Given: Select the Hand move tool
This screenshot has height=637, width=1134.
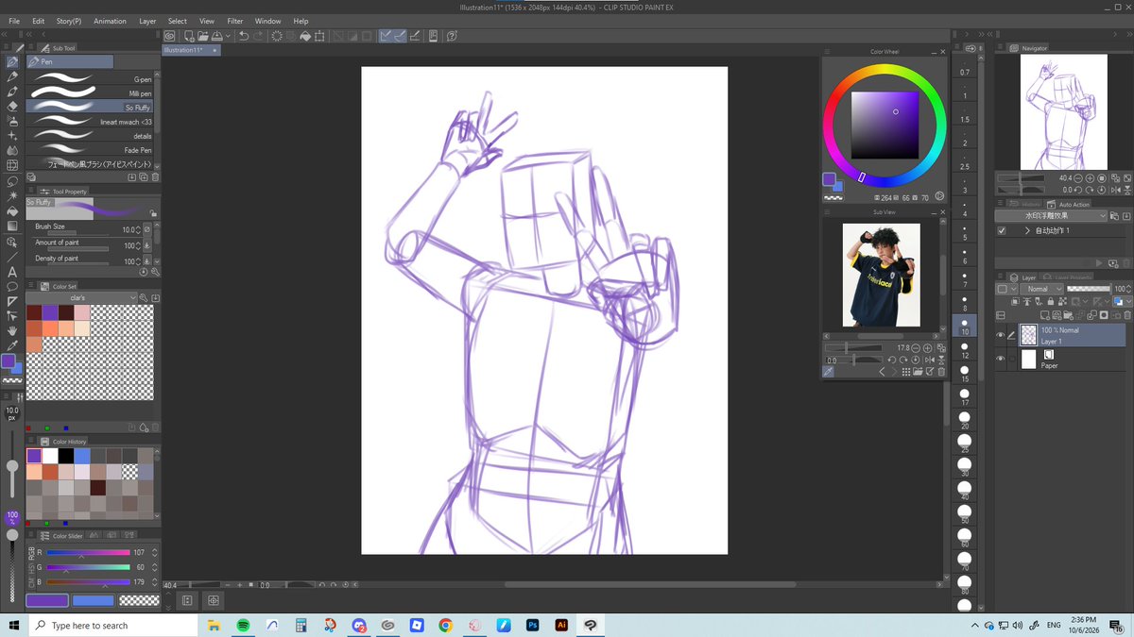Looking at the screenshot, I should [12, 331].
